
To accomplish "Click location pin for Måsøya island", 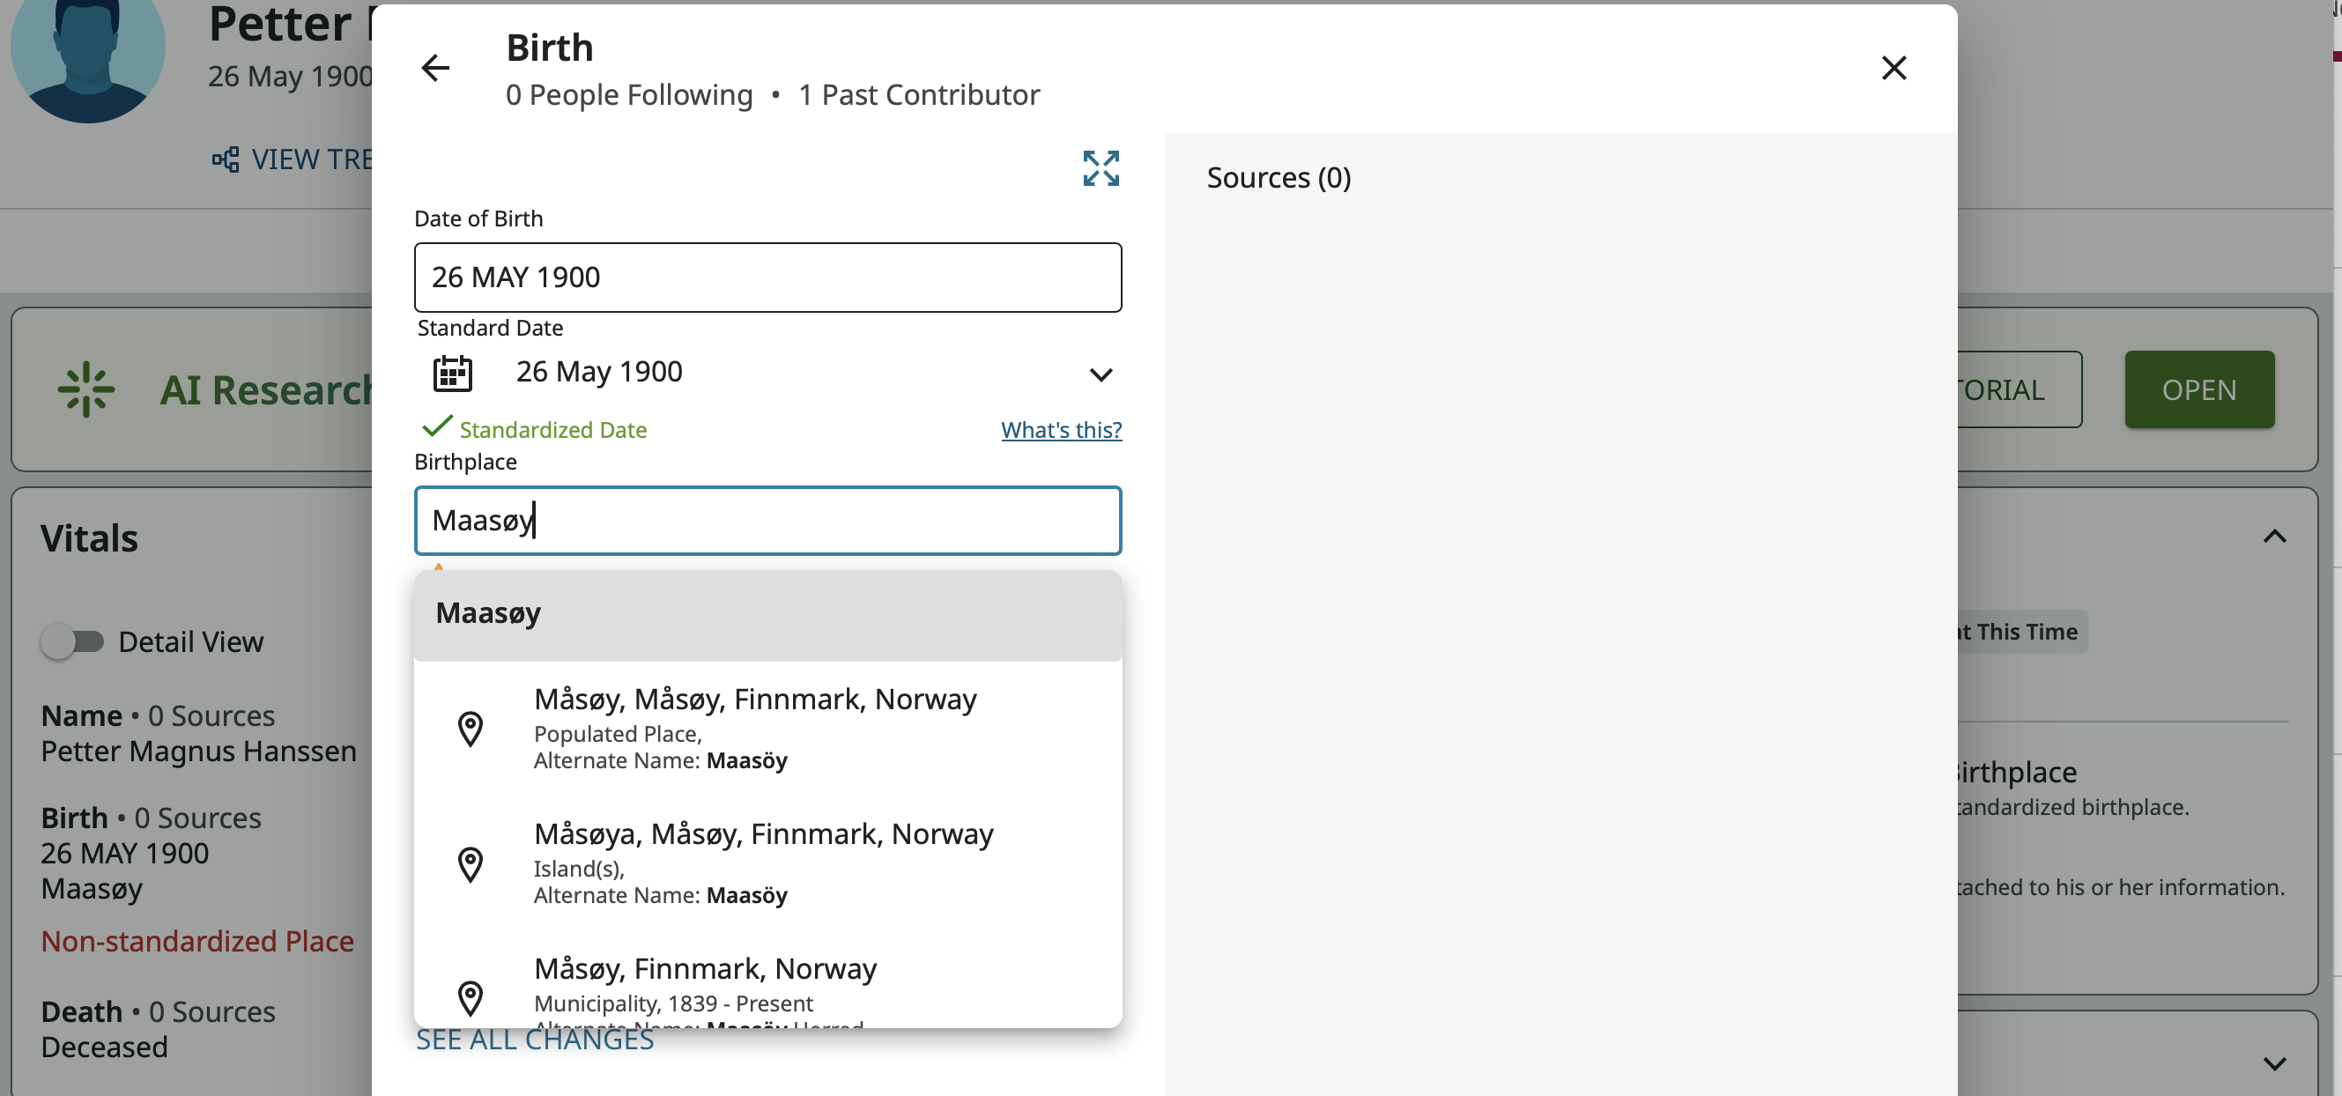I will coord(470,864).
